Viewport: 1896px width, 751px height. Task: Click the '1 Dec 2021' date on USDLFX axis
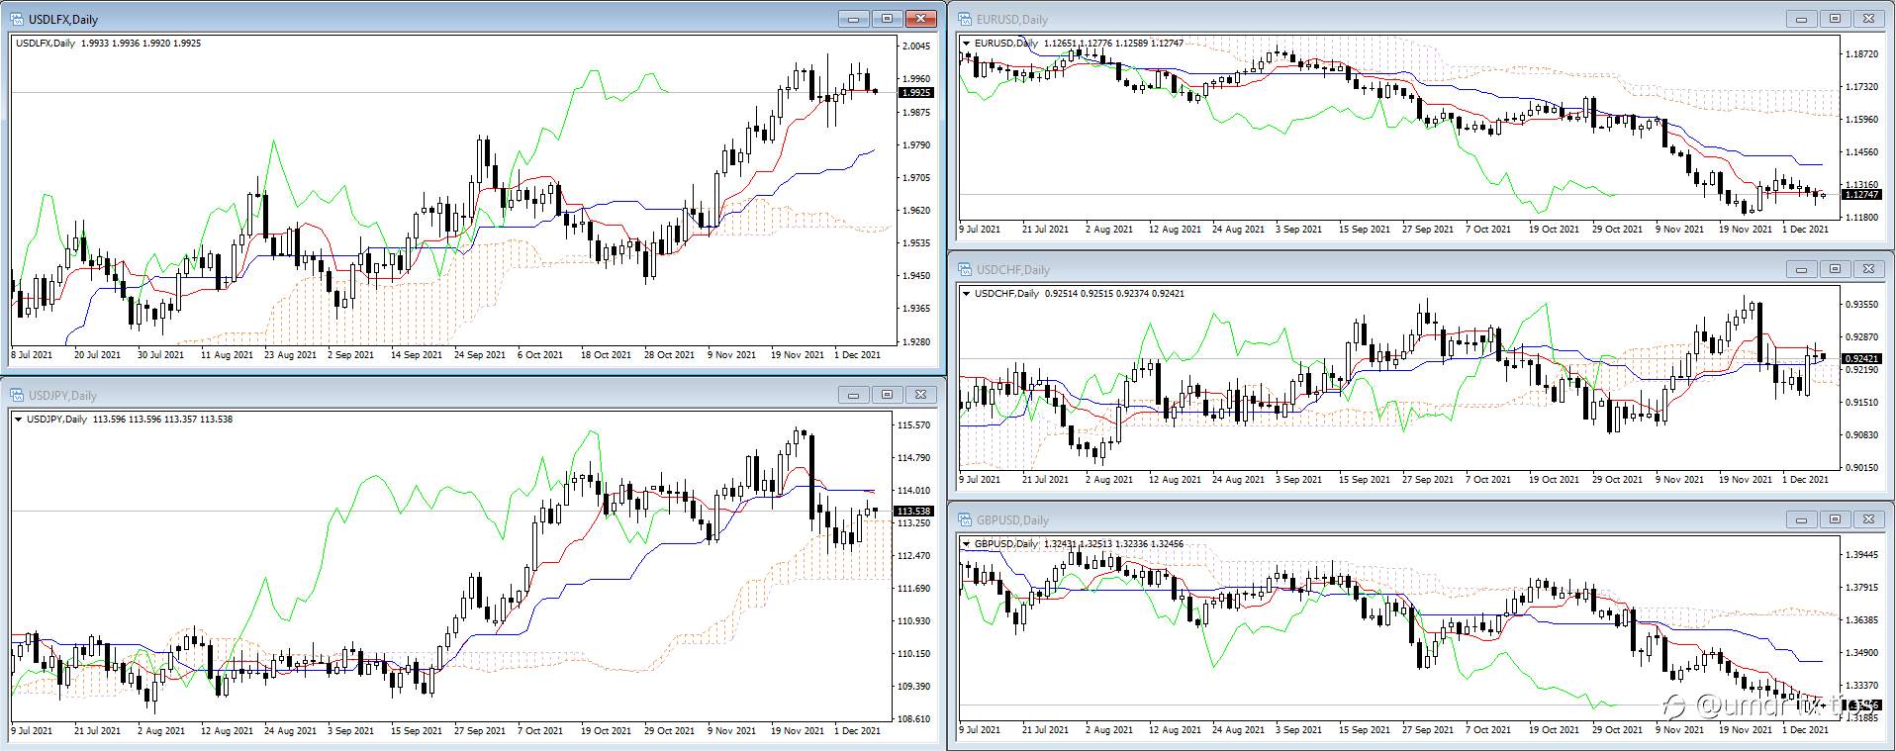pyautogui.click(x=857, y=354)
